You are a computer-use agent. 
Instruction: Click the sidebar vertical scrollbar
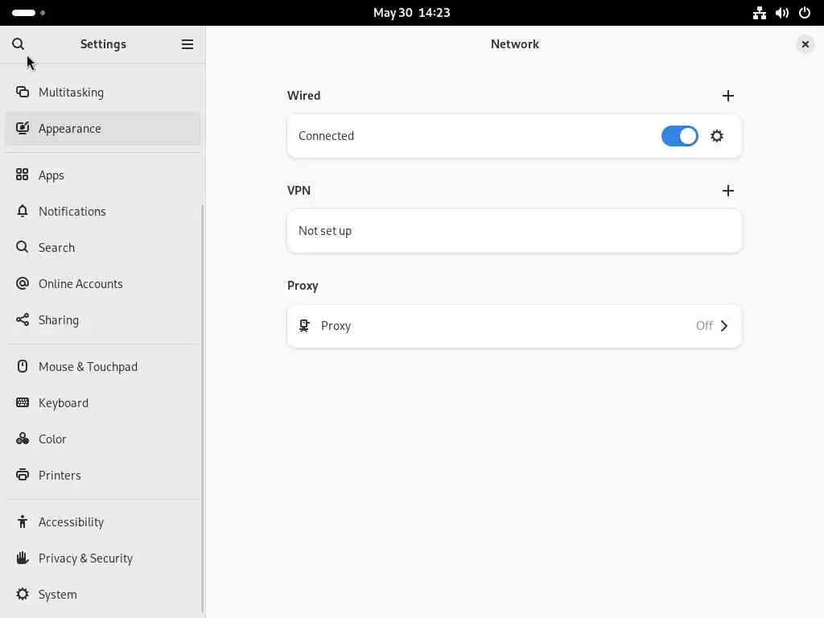click(x=202, y=408)
